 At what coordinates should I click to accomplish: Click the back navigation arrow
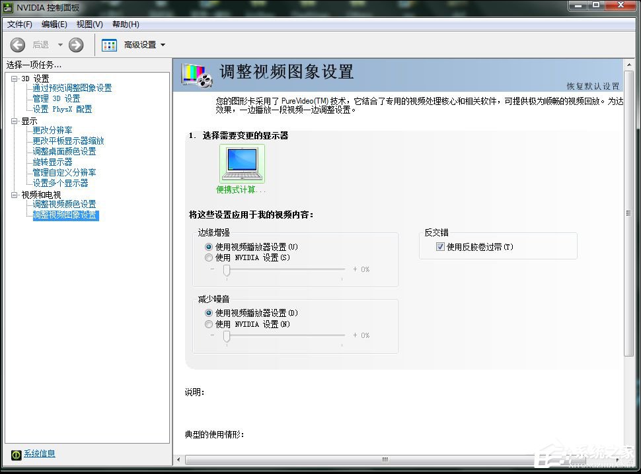point(17,45)
